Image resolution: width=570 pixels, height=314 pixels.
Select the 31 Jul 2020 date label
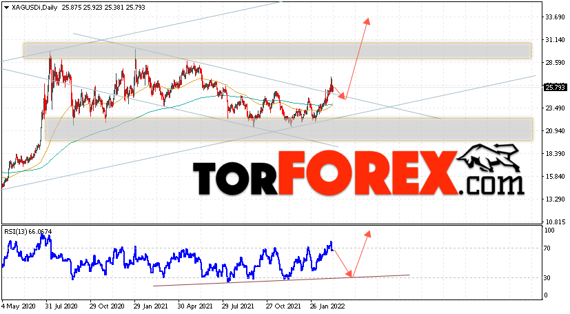point(62,306)
